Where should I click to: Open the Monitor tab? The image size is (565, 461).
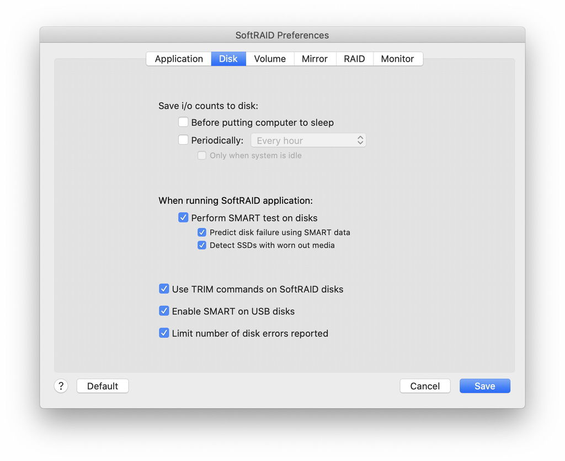(x=397, y=58)
